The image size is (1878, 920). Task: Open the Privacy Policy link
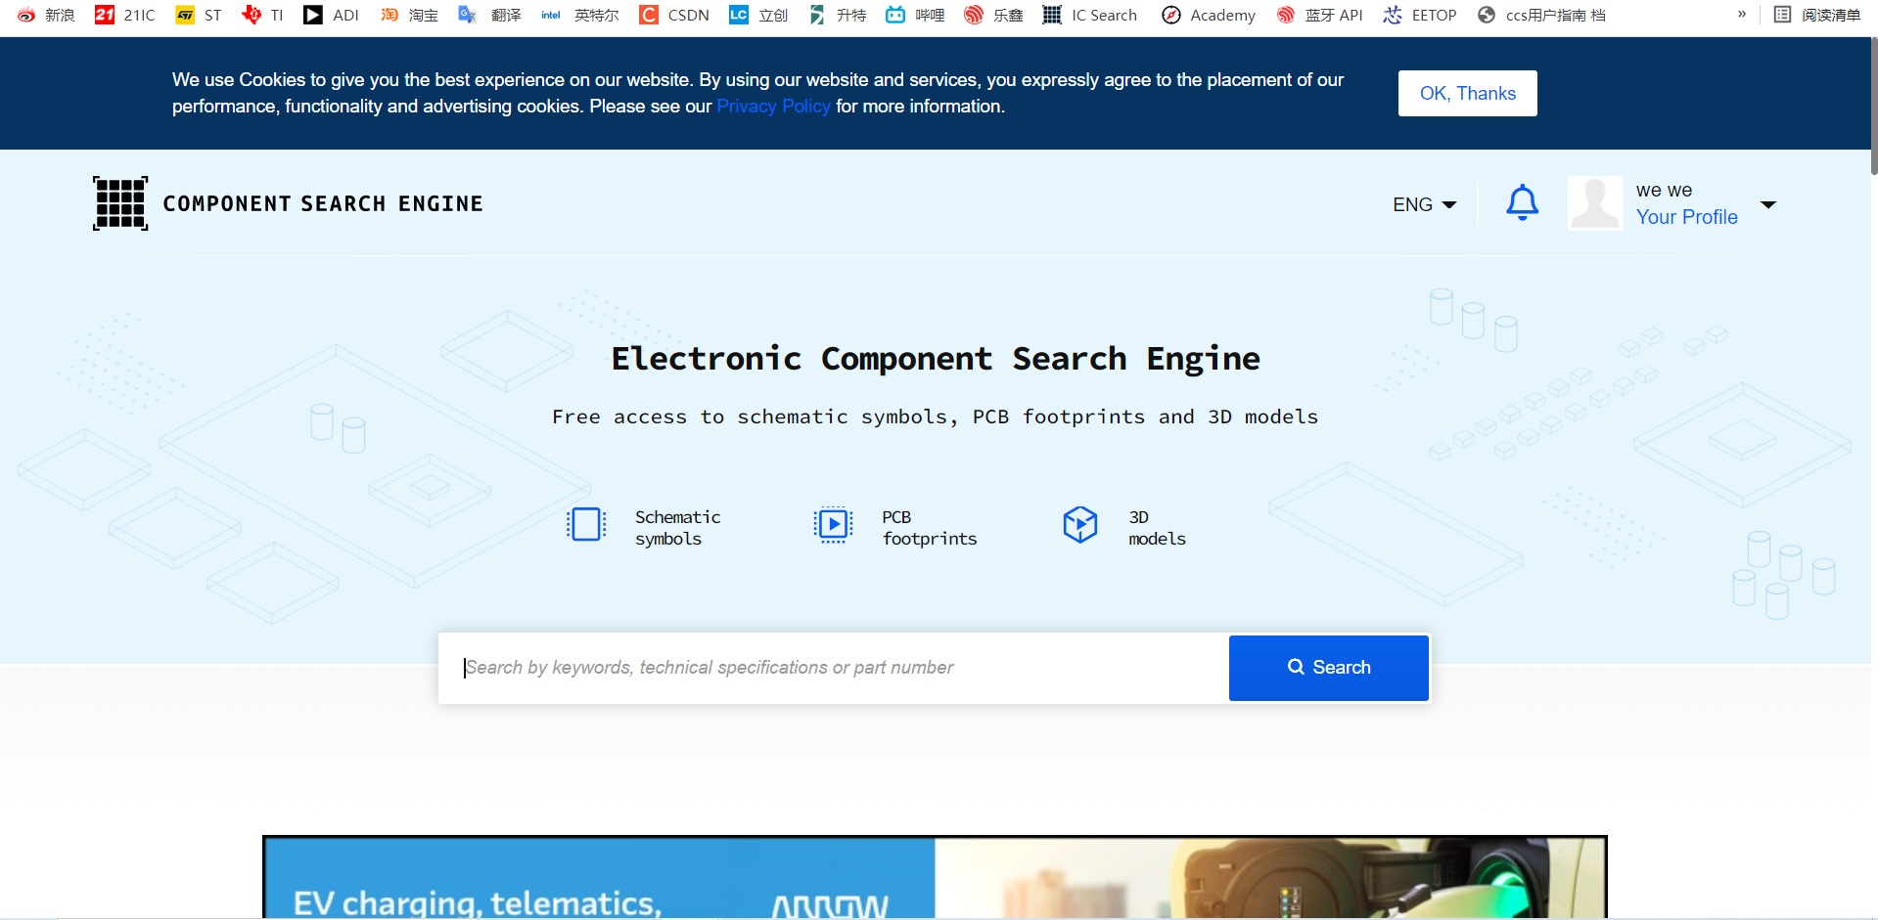coord(773,106)
